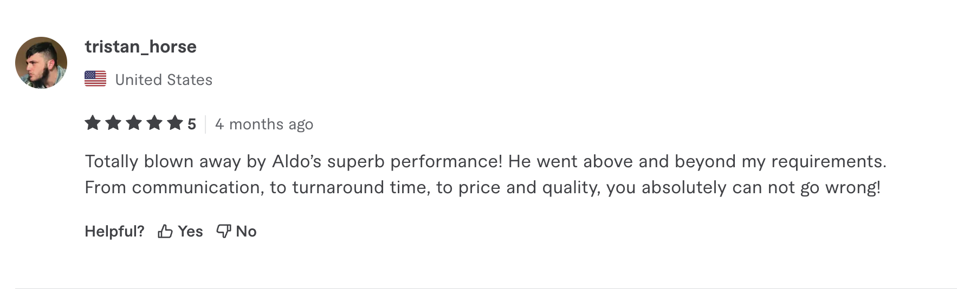Click the word 'Aldo's' in the review

[296, 161]
